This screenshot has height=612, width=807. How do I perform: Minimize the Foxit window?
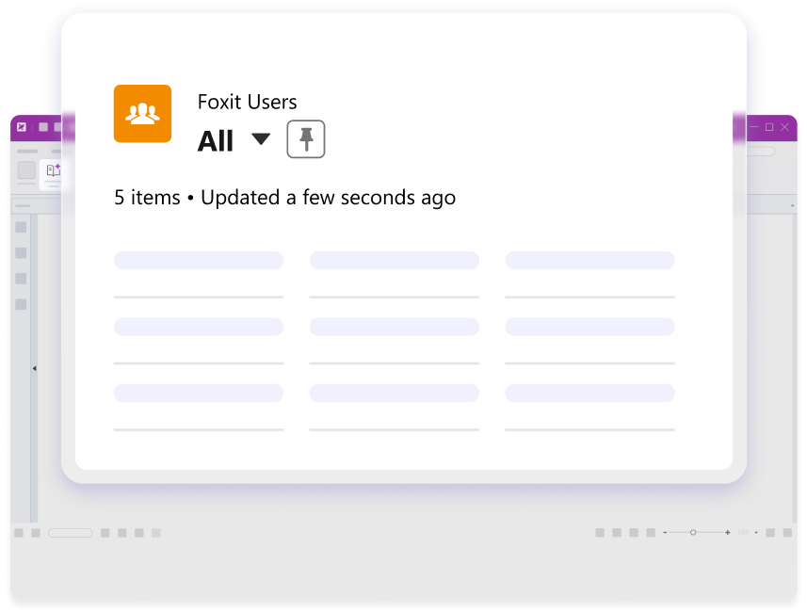pos(754,126)
